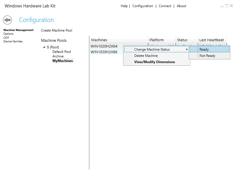Open Device Families in left sidebar

[13, 41]
